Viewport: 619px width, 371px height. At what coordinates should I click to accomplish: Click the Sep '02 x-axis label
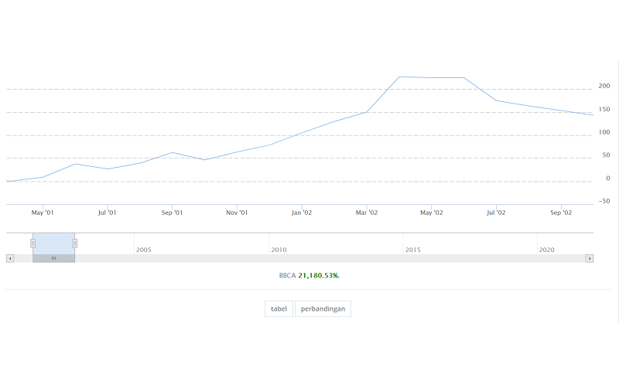pos(561,213)
